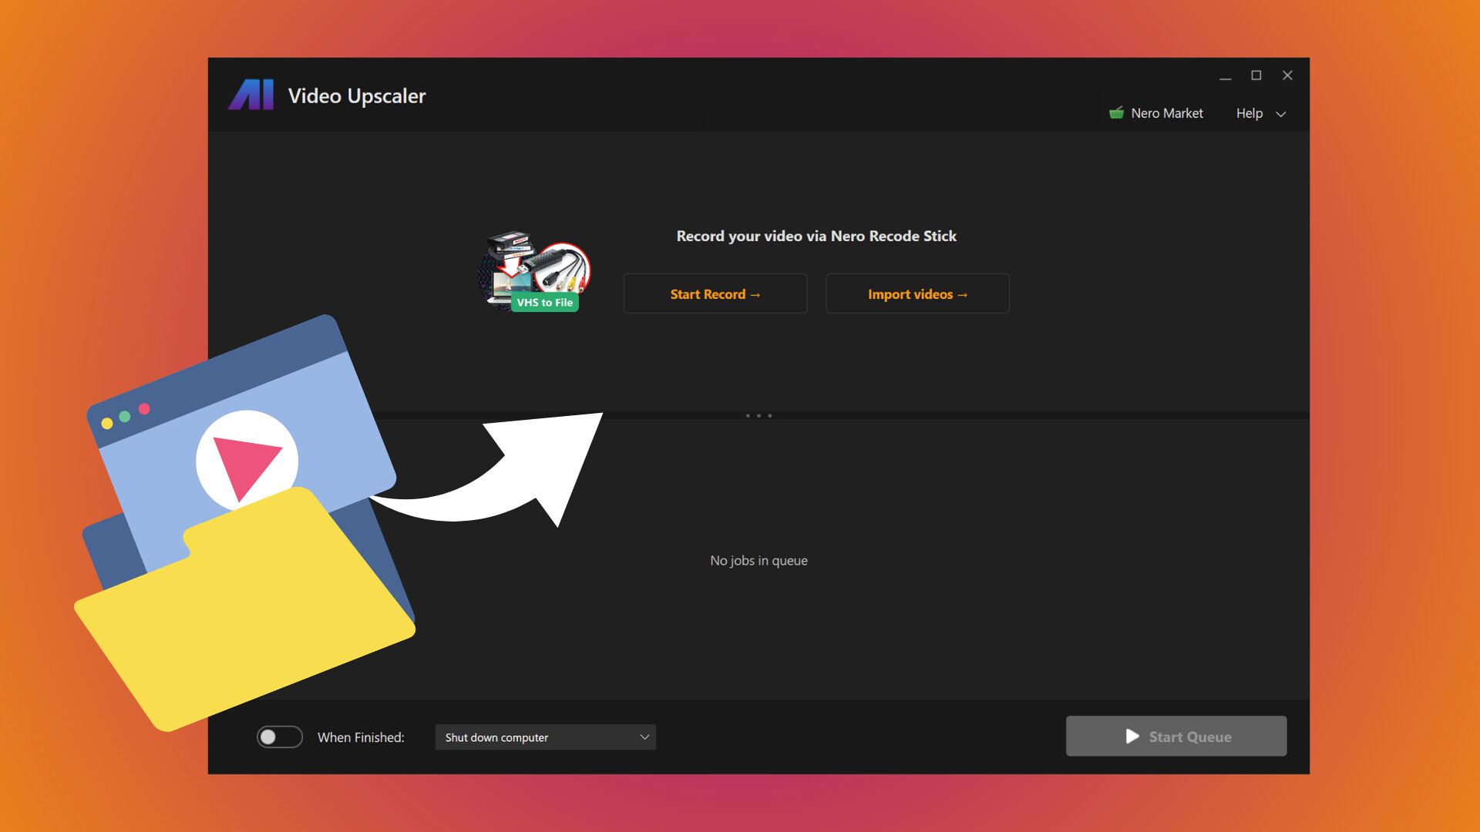Viewport: 1480px width, 832px height.
Task: Toggle off automatic shutdown after queue completion
Action: coord(279,736)
